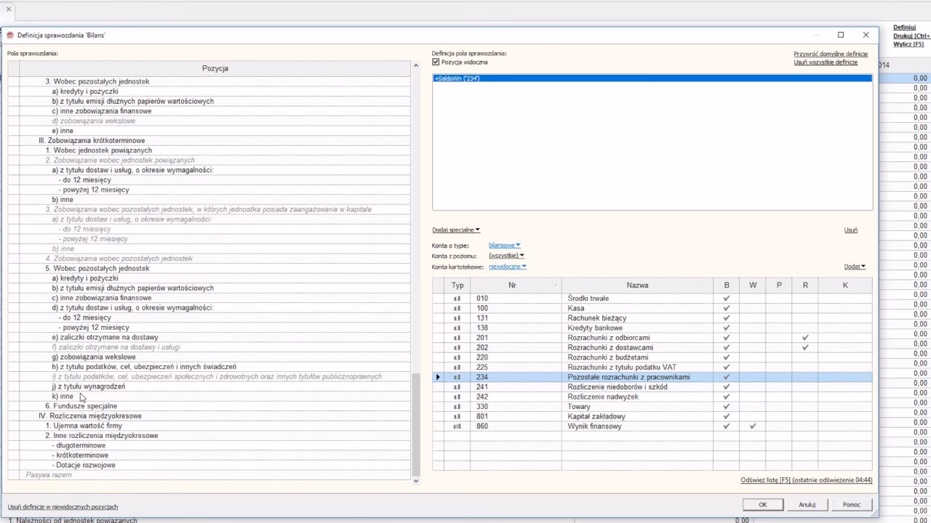Viewport: 931px width, 523px height.
Task: Uncheck the Pozycja widoczna checkbox
Action: 436,62
